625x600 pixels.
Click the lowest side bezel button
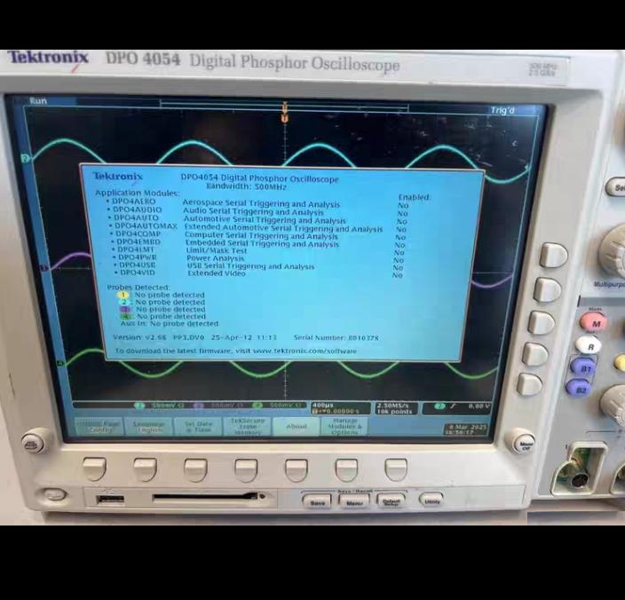pyautogui.click(x=530, y=384)
